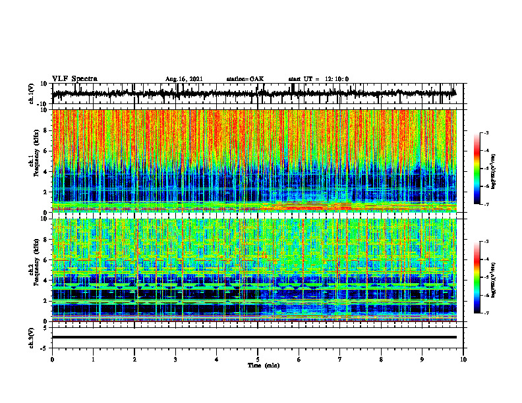Click the log(PSD) label beside ch.2 color bar
The image size is (522, 403).
click(x=494, y=280)
